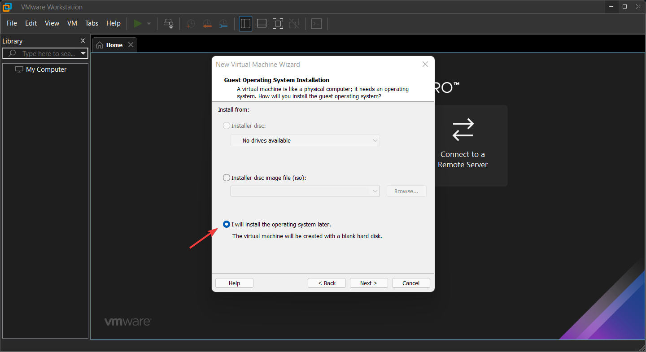The height and width of the screenshot is (352, 646).
Task: Open the snapshot manager wrench icon
Action: pyautogui.click(x=223, y=24)
